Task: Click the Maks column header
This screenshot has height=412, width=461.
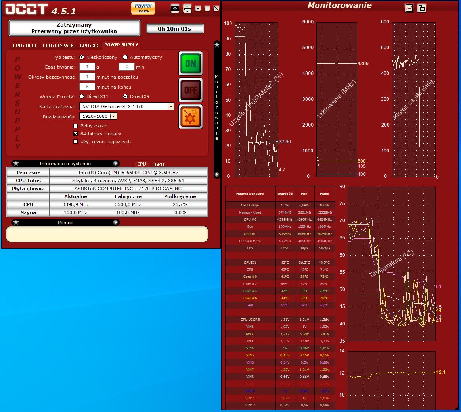Action: [x=324, y=194]
